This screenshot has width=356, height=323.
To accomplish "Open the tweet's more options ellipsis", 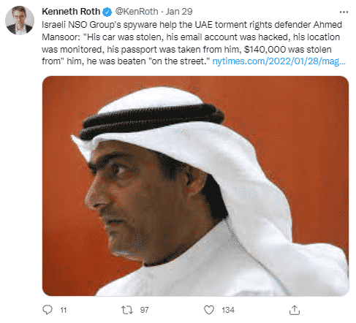I will pos(344,12).
